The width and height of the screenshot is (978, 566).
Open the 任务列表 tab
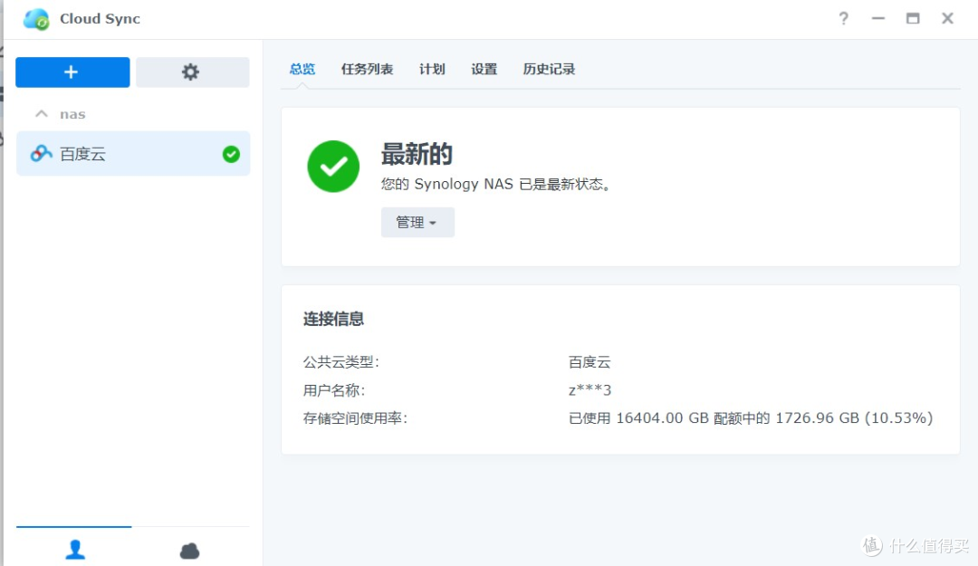tap(368, 69)
